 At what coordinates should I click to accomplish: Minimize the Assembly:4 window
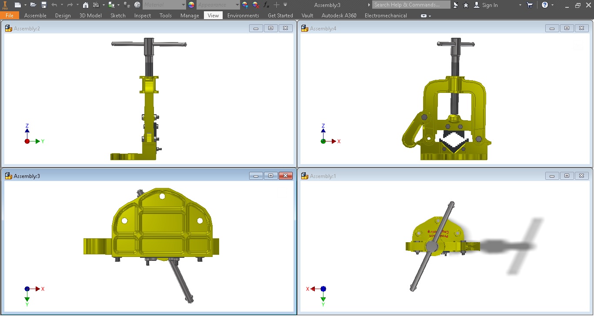[552, 28]
